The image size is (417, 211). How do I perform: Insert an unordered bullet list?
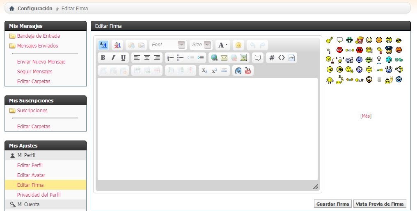pos(181,58)
